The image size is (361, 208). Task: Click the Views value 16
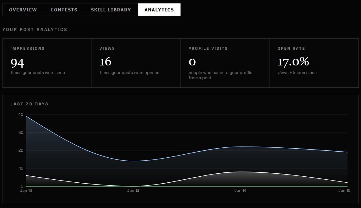click(105, 62)
